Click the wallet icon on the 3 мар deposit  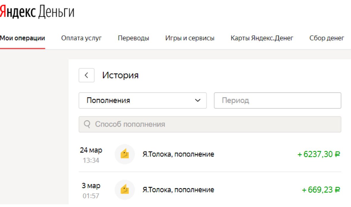click(124, 189)
